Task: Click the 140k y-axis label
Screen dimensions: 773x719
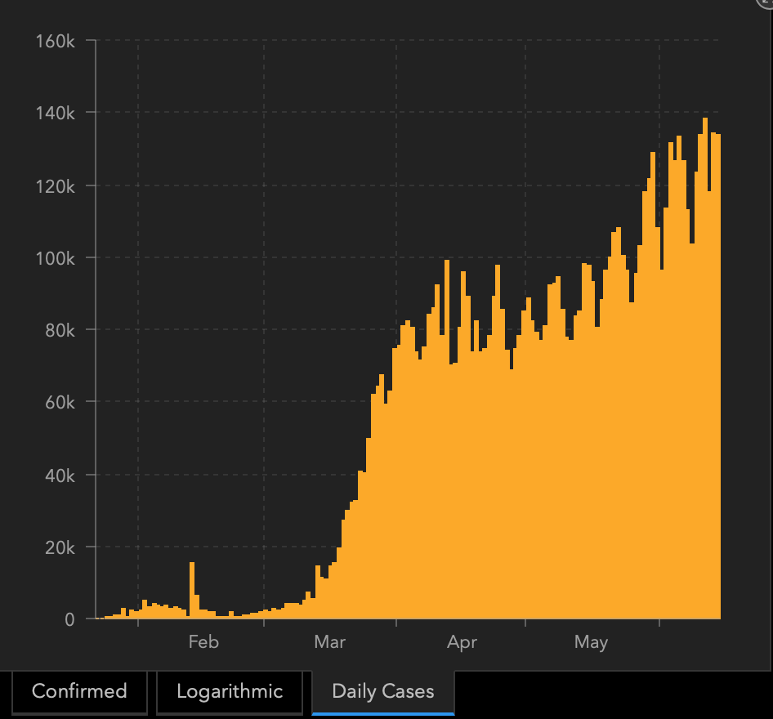Action: (56, 114)
